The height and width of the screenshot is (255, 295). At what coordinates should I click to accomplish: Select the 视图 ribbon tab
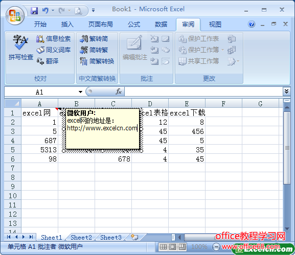[x=215, y=24]
